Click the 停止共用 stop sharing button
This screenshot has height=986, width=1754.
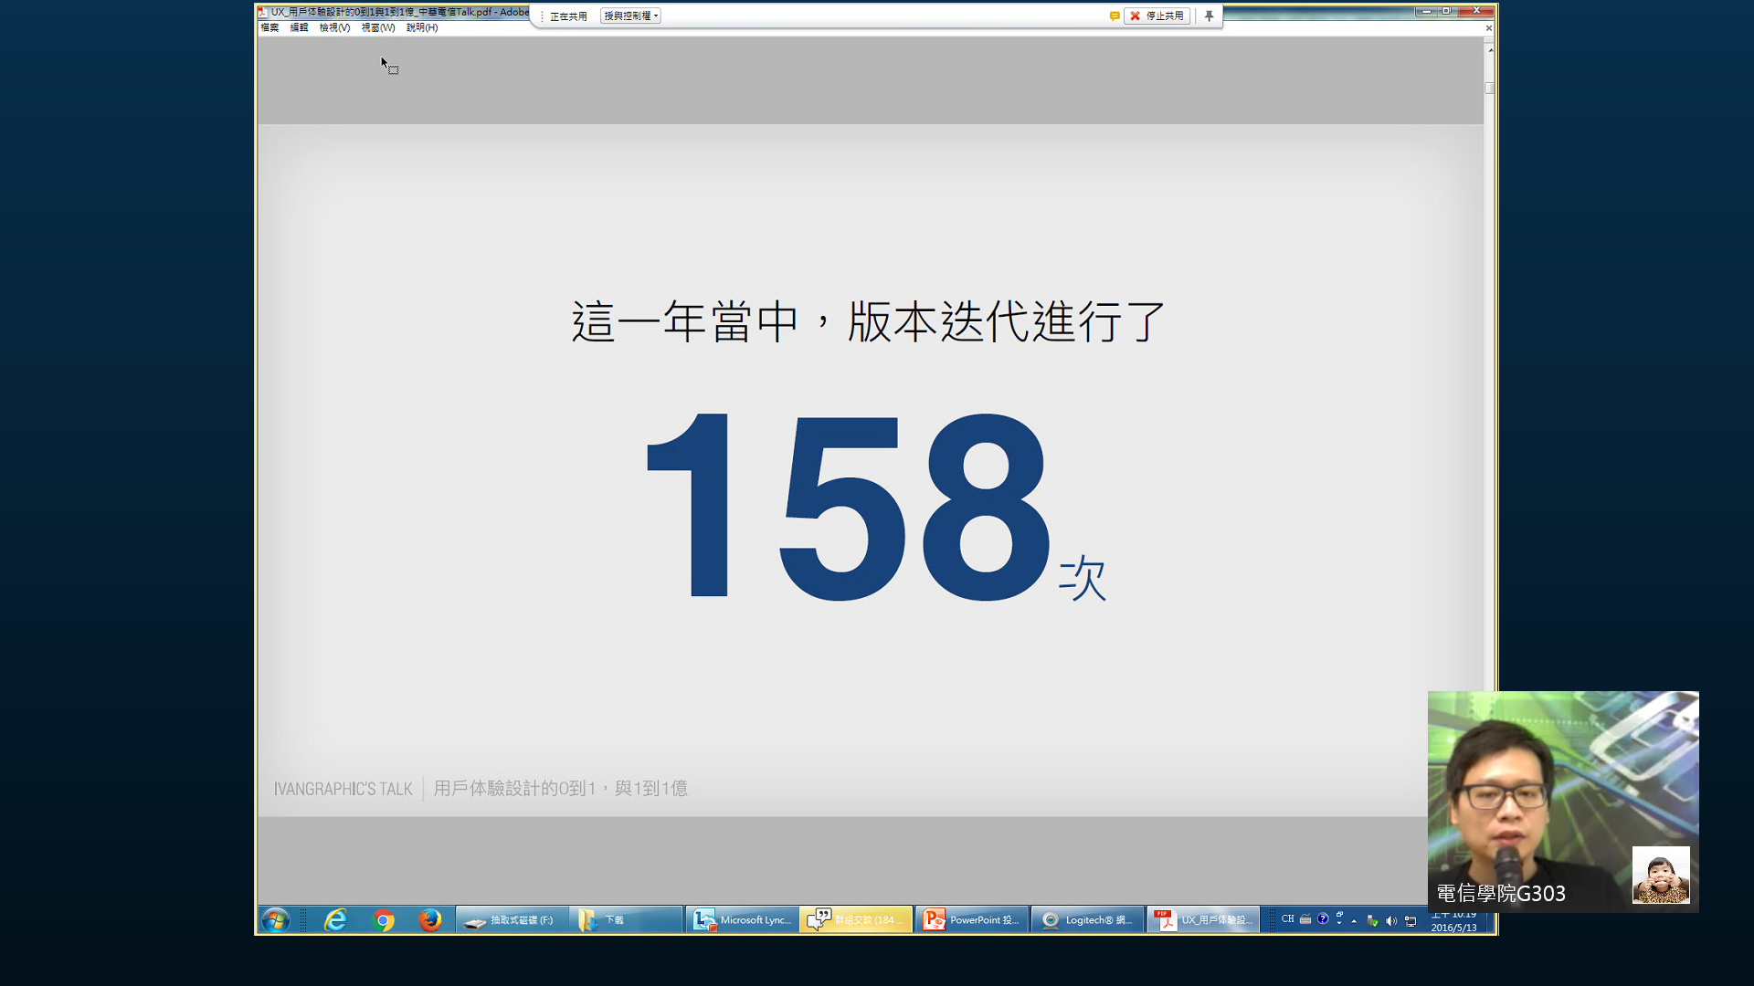(x=1157, y=16)
